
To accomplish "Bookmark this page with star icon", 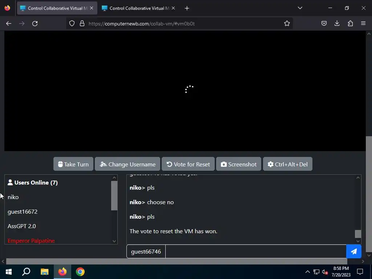I will [x=287, y=23].
